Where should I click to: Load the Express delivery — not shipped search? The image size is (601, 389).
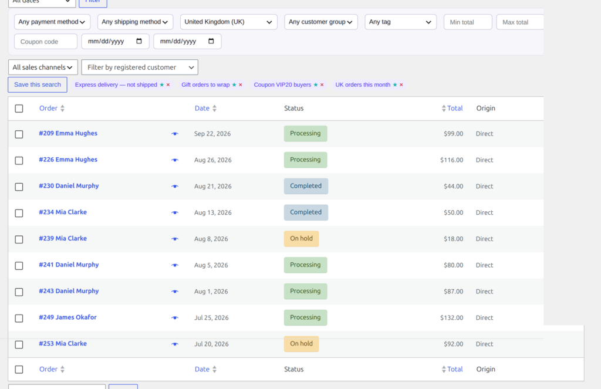click(x=116, y=84)
